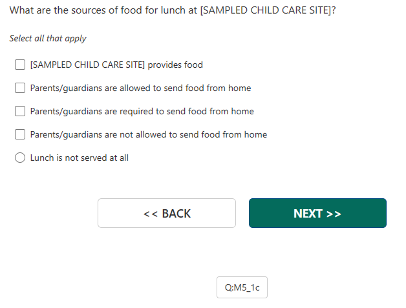This screenshot has width=406, height=308.
Task: Go back with the << BACK button
Action: (x=167, y=213)
